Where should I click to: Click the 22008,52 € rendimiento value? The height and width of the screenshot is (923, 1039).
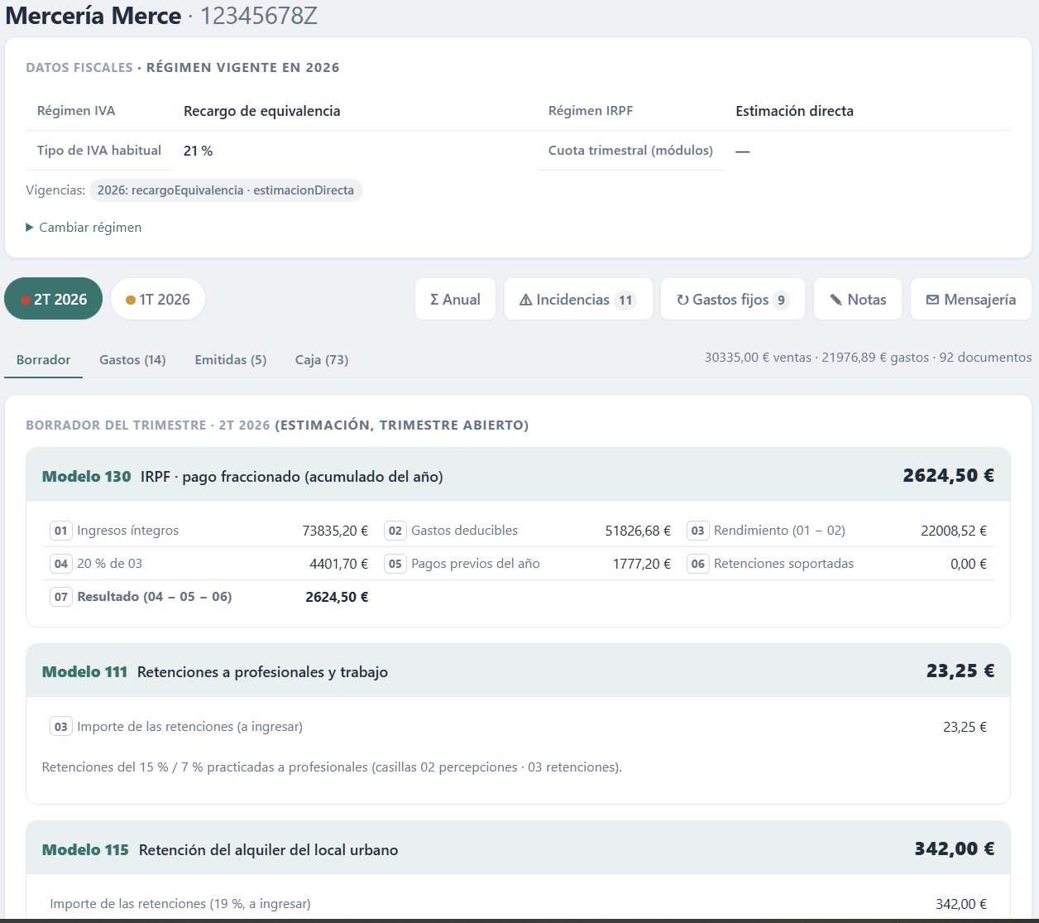pos(954,531)
